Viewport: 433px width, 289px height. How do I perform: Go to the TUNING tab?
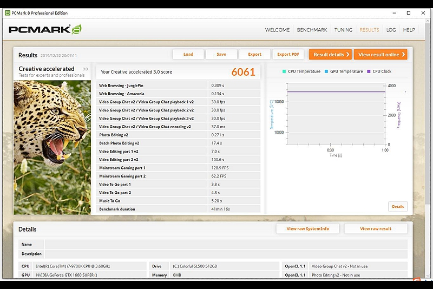tap(343, 30)
